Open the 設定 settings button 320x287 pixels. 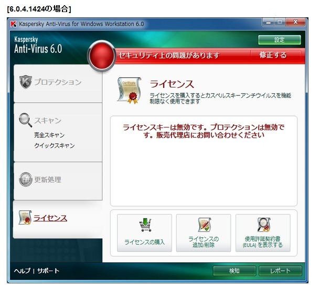[280, 40]
